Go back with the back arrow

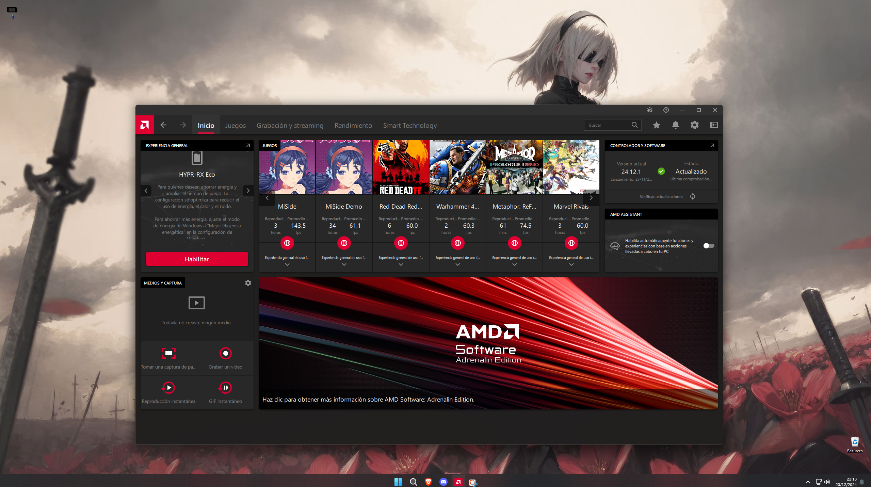163,125
